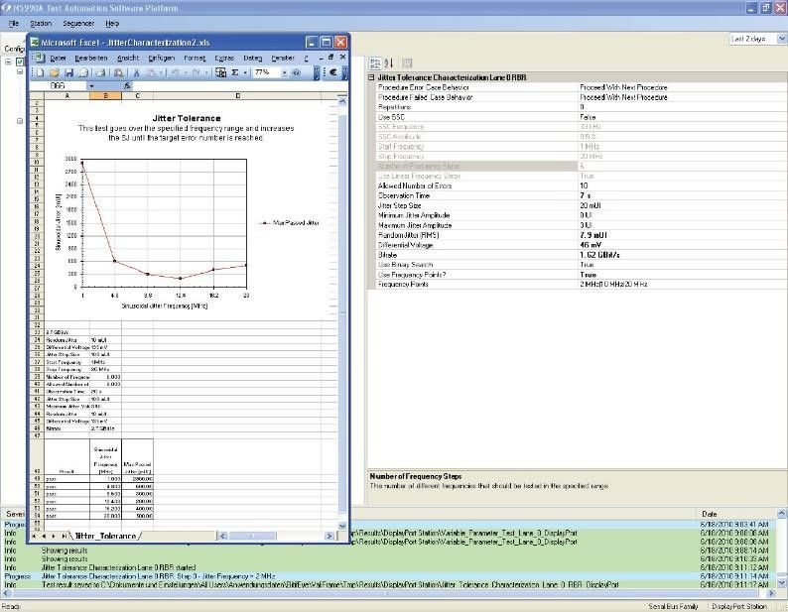This screenshot has height=612, width=788.
Task: Click the Random Jitter (RMS) value 7.9 mUI
Action: 593,235
